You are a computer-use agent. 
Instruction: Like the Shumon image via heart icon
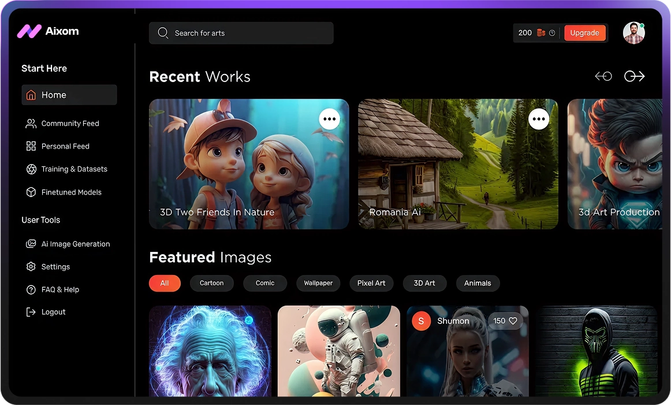point(512,321)
